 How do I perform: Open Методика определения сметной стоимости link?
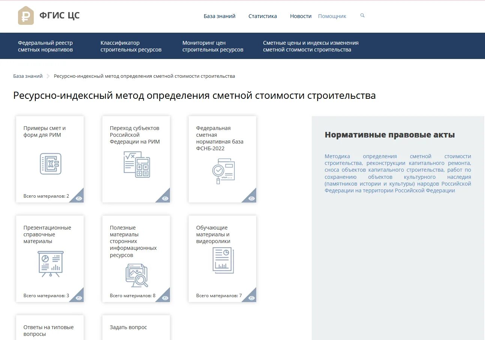click(398, 173)
